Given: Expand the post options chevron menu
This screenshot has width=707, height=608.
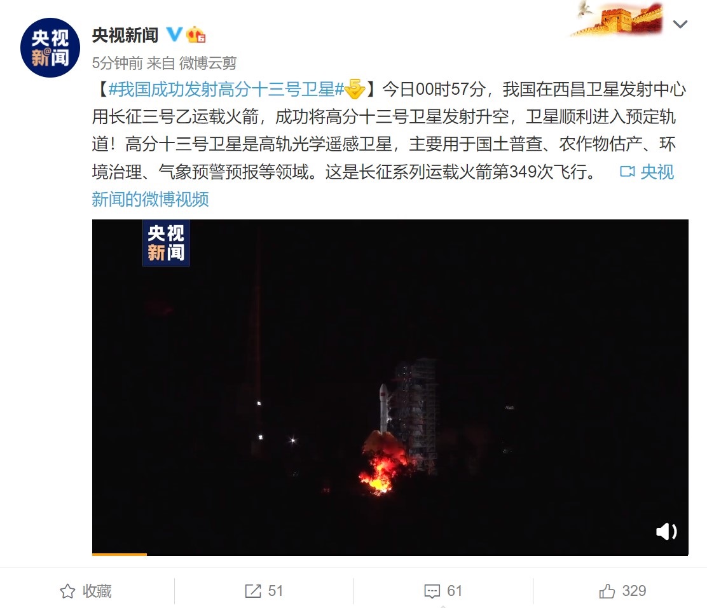Looking at the screenshot, I should (x=680, y=24).
